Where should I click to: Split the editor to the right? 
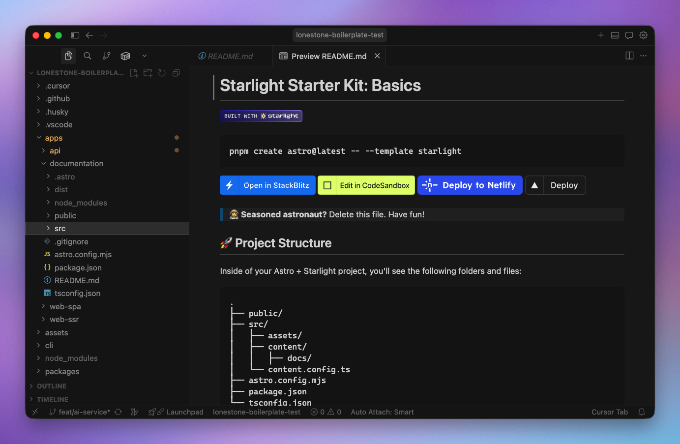629,56
